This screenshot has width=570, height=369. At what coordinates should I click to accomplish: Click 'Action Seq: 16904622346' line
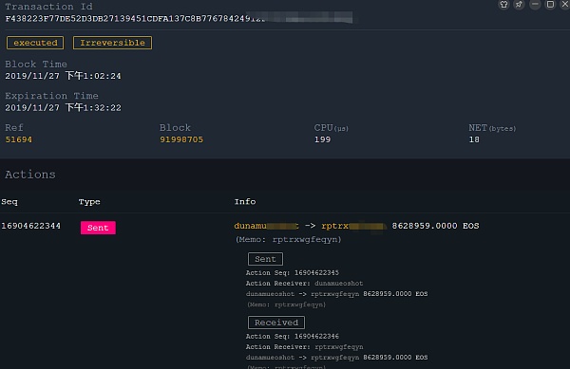(293, 337)
